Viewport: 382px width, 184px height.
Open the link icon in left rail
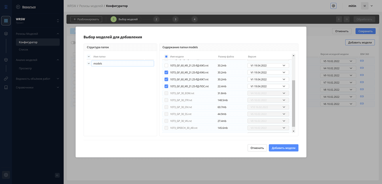6,79
